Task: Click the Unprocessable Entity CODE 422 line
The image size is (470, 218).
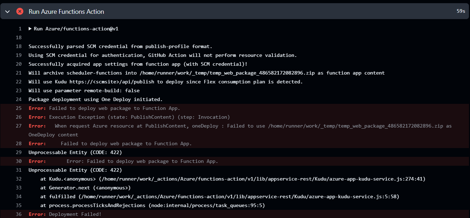Action: [x=76, y=152]
